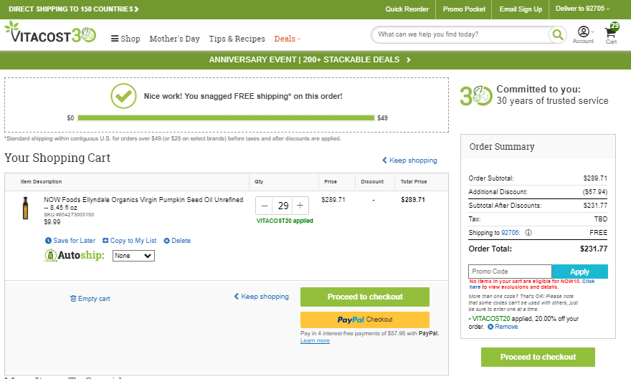This screenshot has height=379, width=631.
Task: Click Empty cart link
Action: (90, 299)
